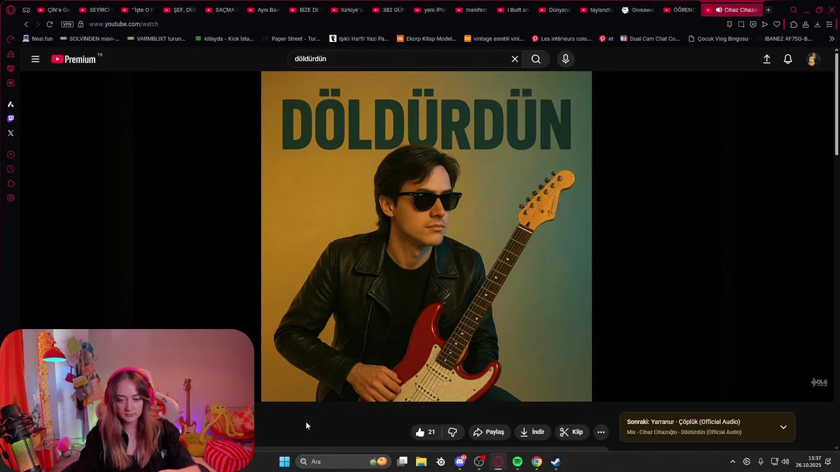Open a new browser tab
840x472 pixels.
point(768,10)
